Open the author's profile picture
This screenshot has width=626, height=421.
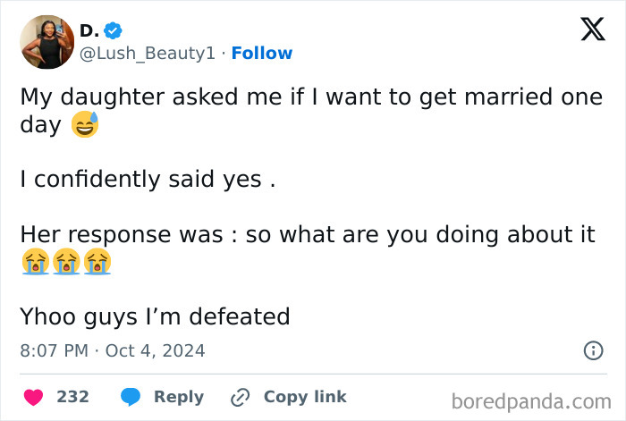[47, 42]
